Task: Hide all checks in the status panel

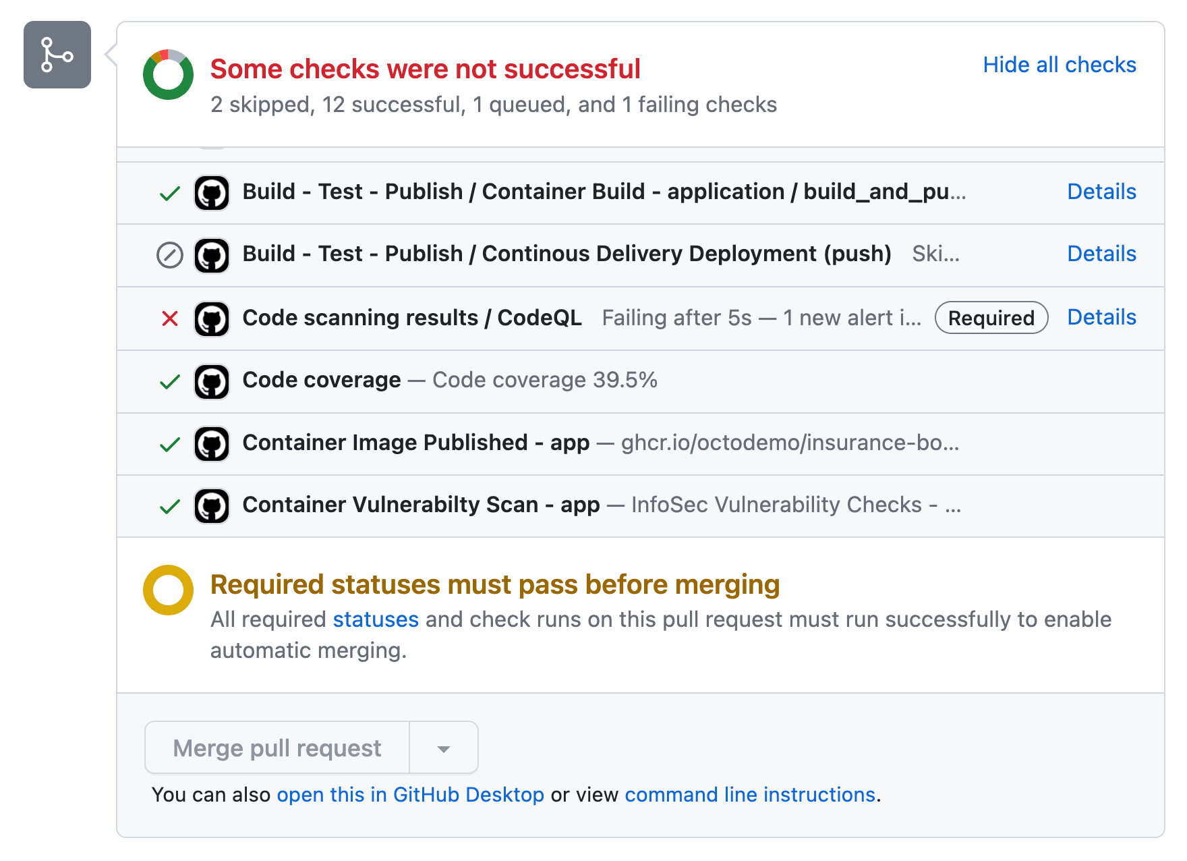Action: coord(1059,65)
